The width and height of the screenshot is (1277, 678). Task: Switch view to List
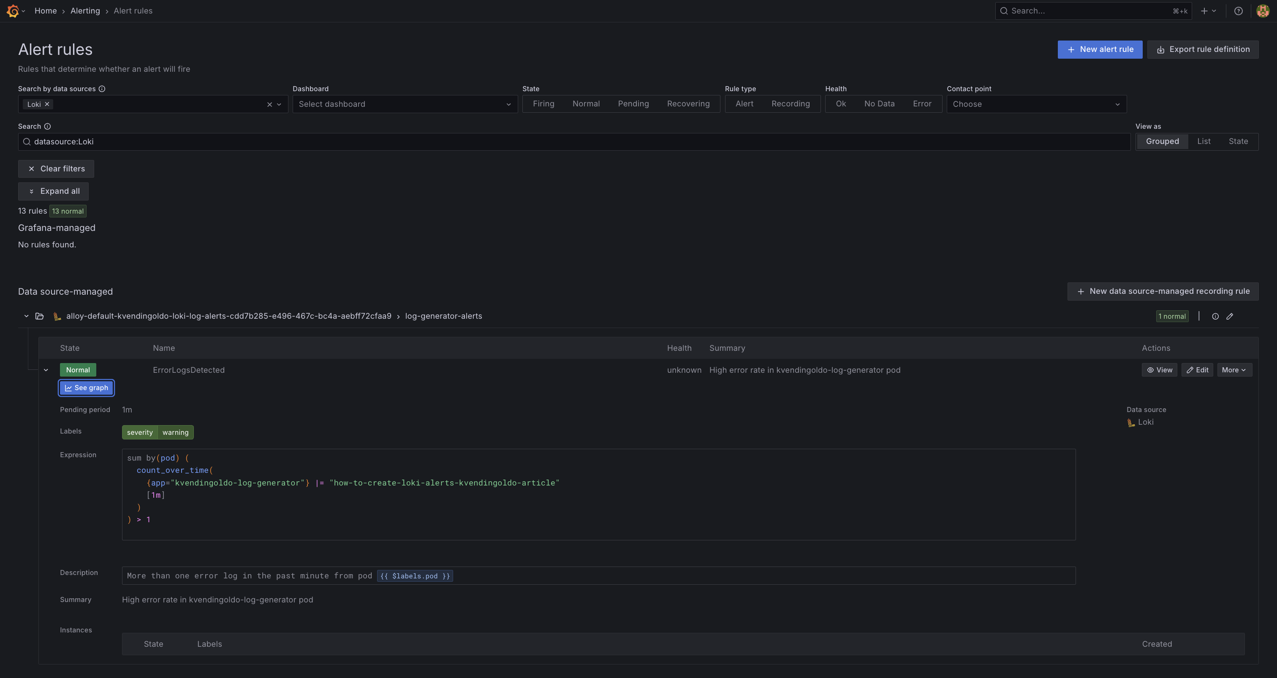click(1203, 141)
